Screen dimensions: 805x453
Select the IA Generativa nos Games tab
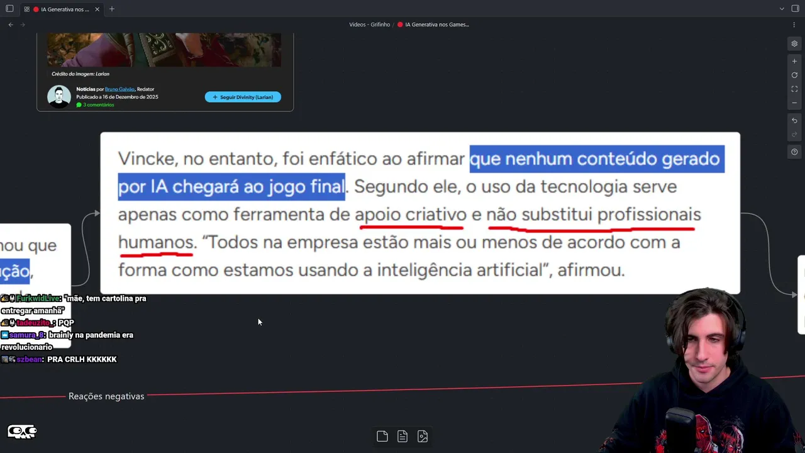[62, 9]
